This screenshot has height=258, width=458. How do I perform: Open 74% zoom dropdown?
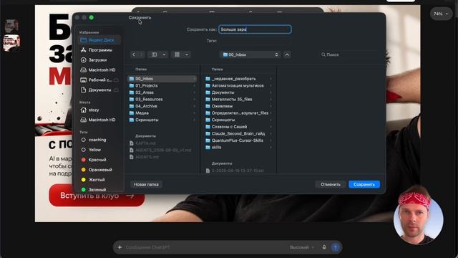(x=441, y=14)
